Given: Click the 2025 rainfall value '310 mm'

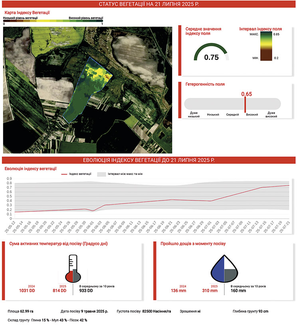Looking at the screenshot, I should point(210,291).
